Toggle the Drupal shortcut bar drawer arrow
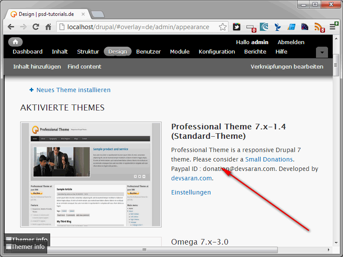 [x=322, y=52]
